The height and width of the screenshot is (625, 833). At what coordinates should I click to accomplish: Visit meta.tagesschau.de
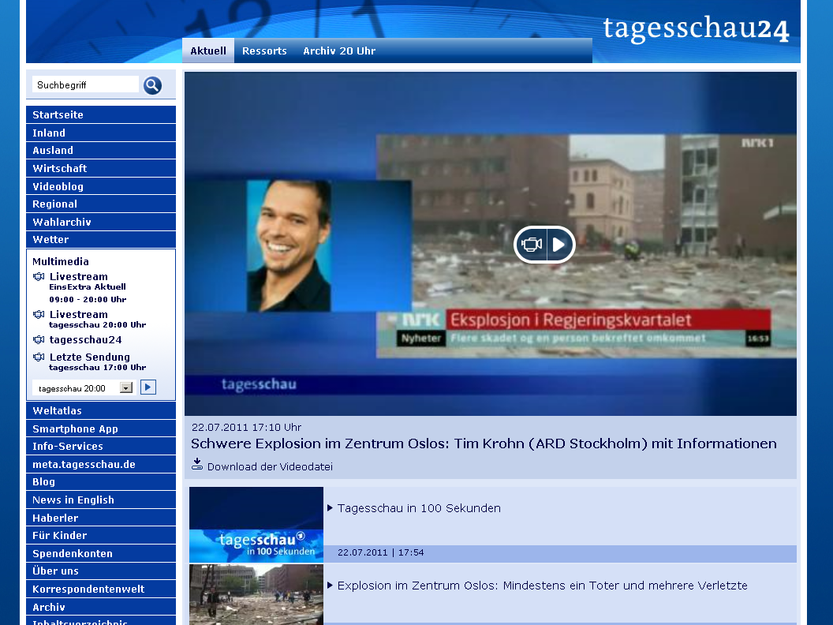(x=101, y=465)
